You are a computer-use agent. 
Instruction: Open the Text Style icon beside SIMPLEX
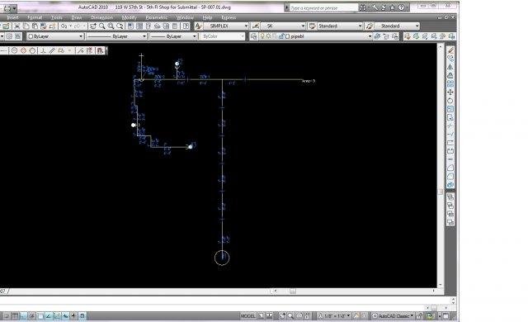(198, 26)
